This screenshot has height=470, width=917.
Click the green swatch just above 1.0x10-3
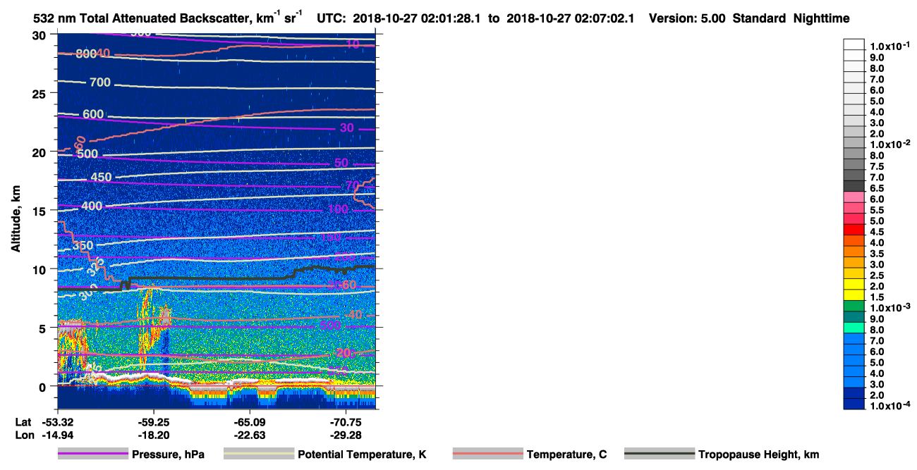tap(854, 306)
